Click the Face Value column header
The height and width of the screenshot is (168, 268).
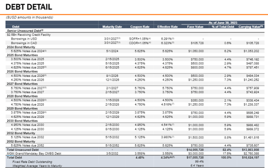195,27
